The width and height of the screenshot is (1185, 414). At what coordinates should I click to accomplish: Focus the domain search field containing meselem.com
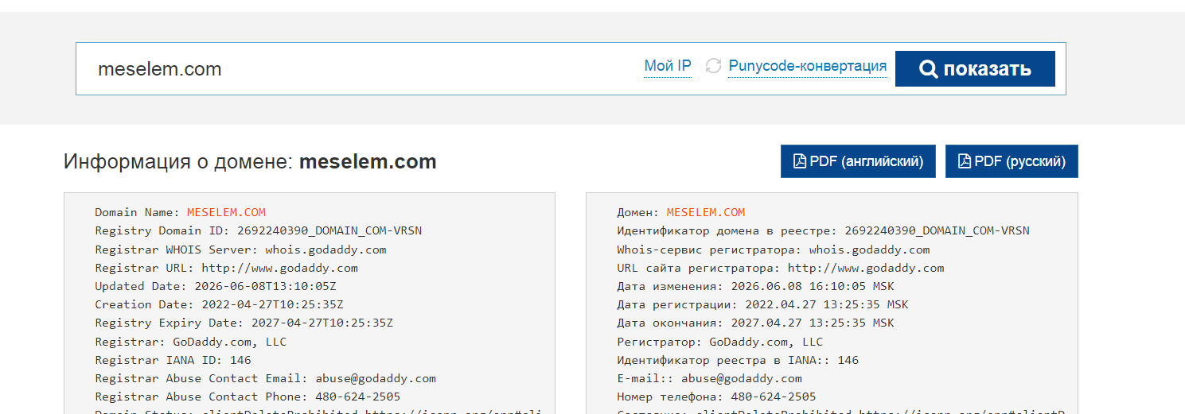(x=358, y=69)
